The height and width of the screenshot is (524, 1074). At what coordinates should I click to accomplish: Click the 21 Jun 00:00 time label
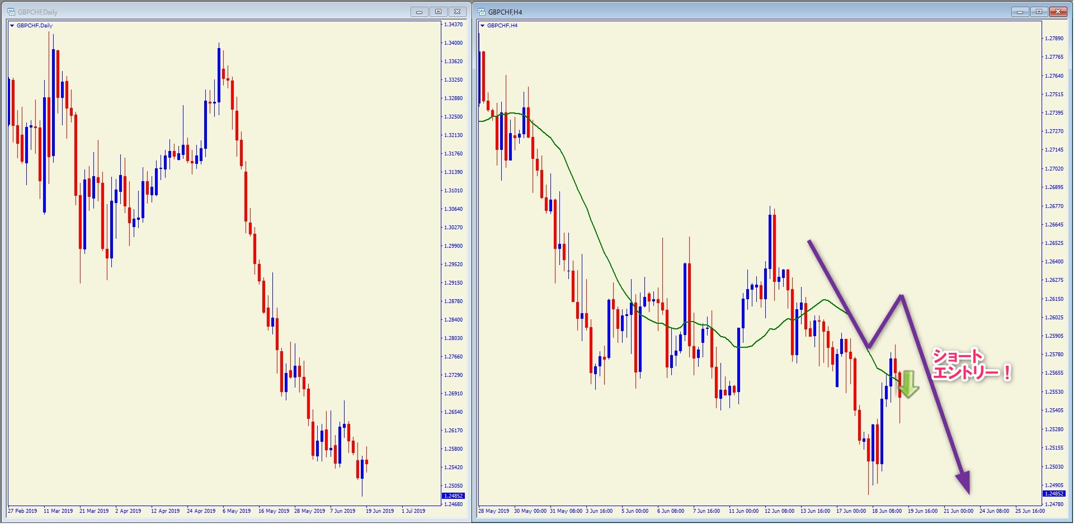coord(959,511)
